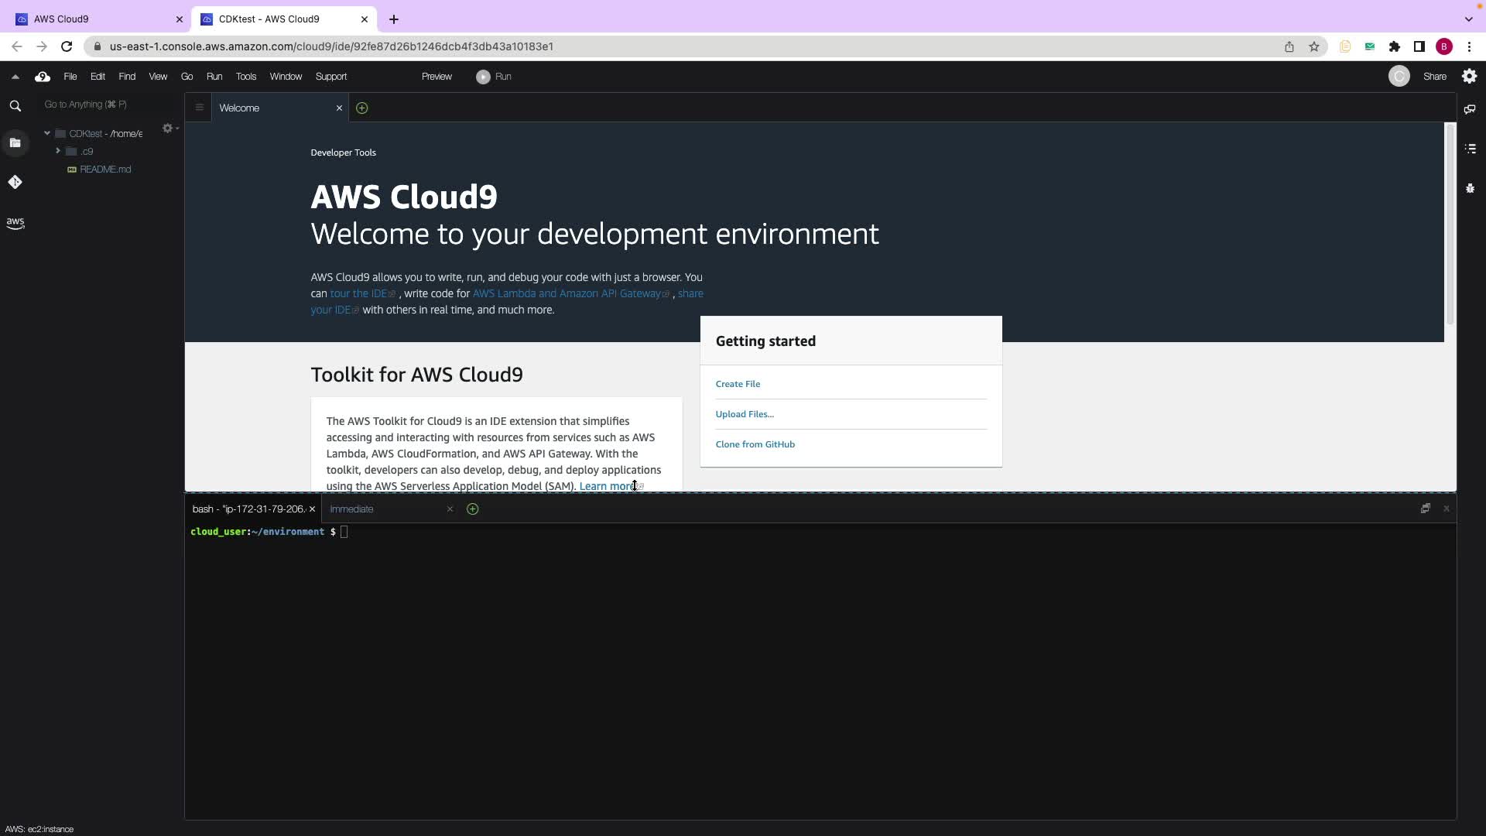1486x836 pixels.
Task: Maximize the terminal pane with the restore icon
Action: [x=1425, y=509]
